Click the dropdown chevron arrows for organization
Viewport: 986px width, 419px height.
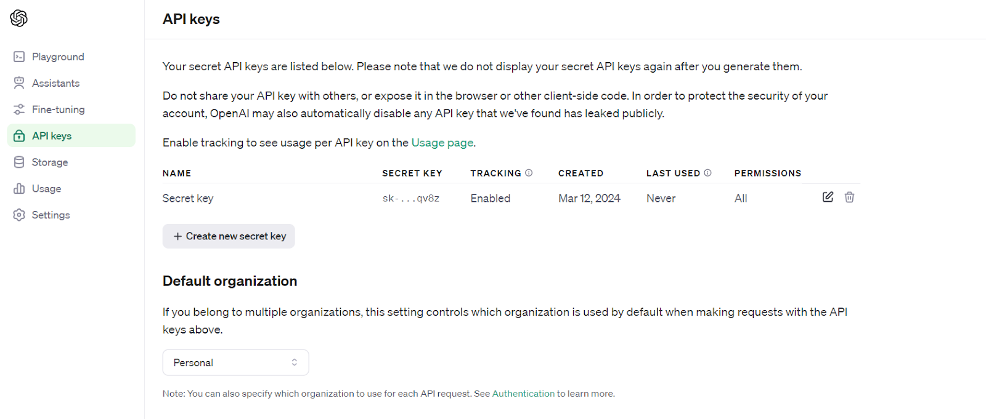click(x=295, y=362)
